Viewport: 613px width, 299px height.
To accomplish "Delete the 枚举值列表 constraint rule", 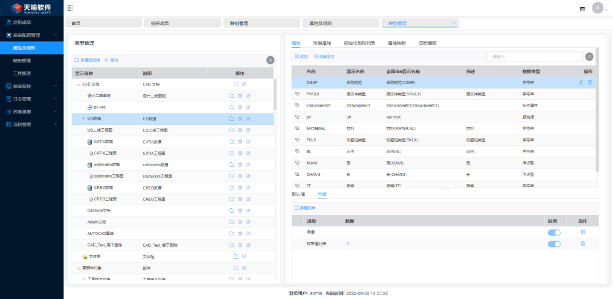I will tap(583, 243).
